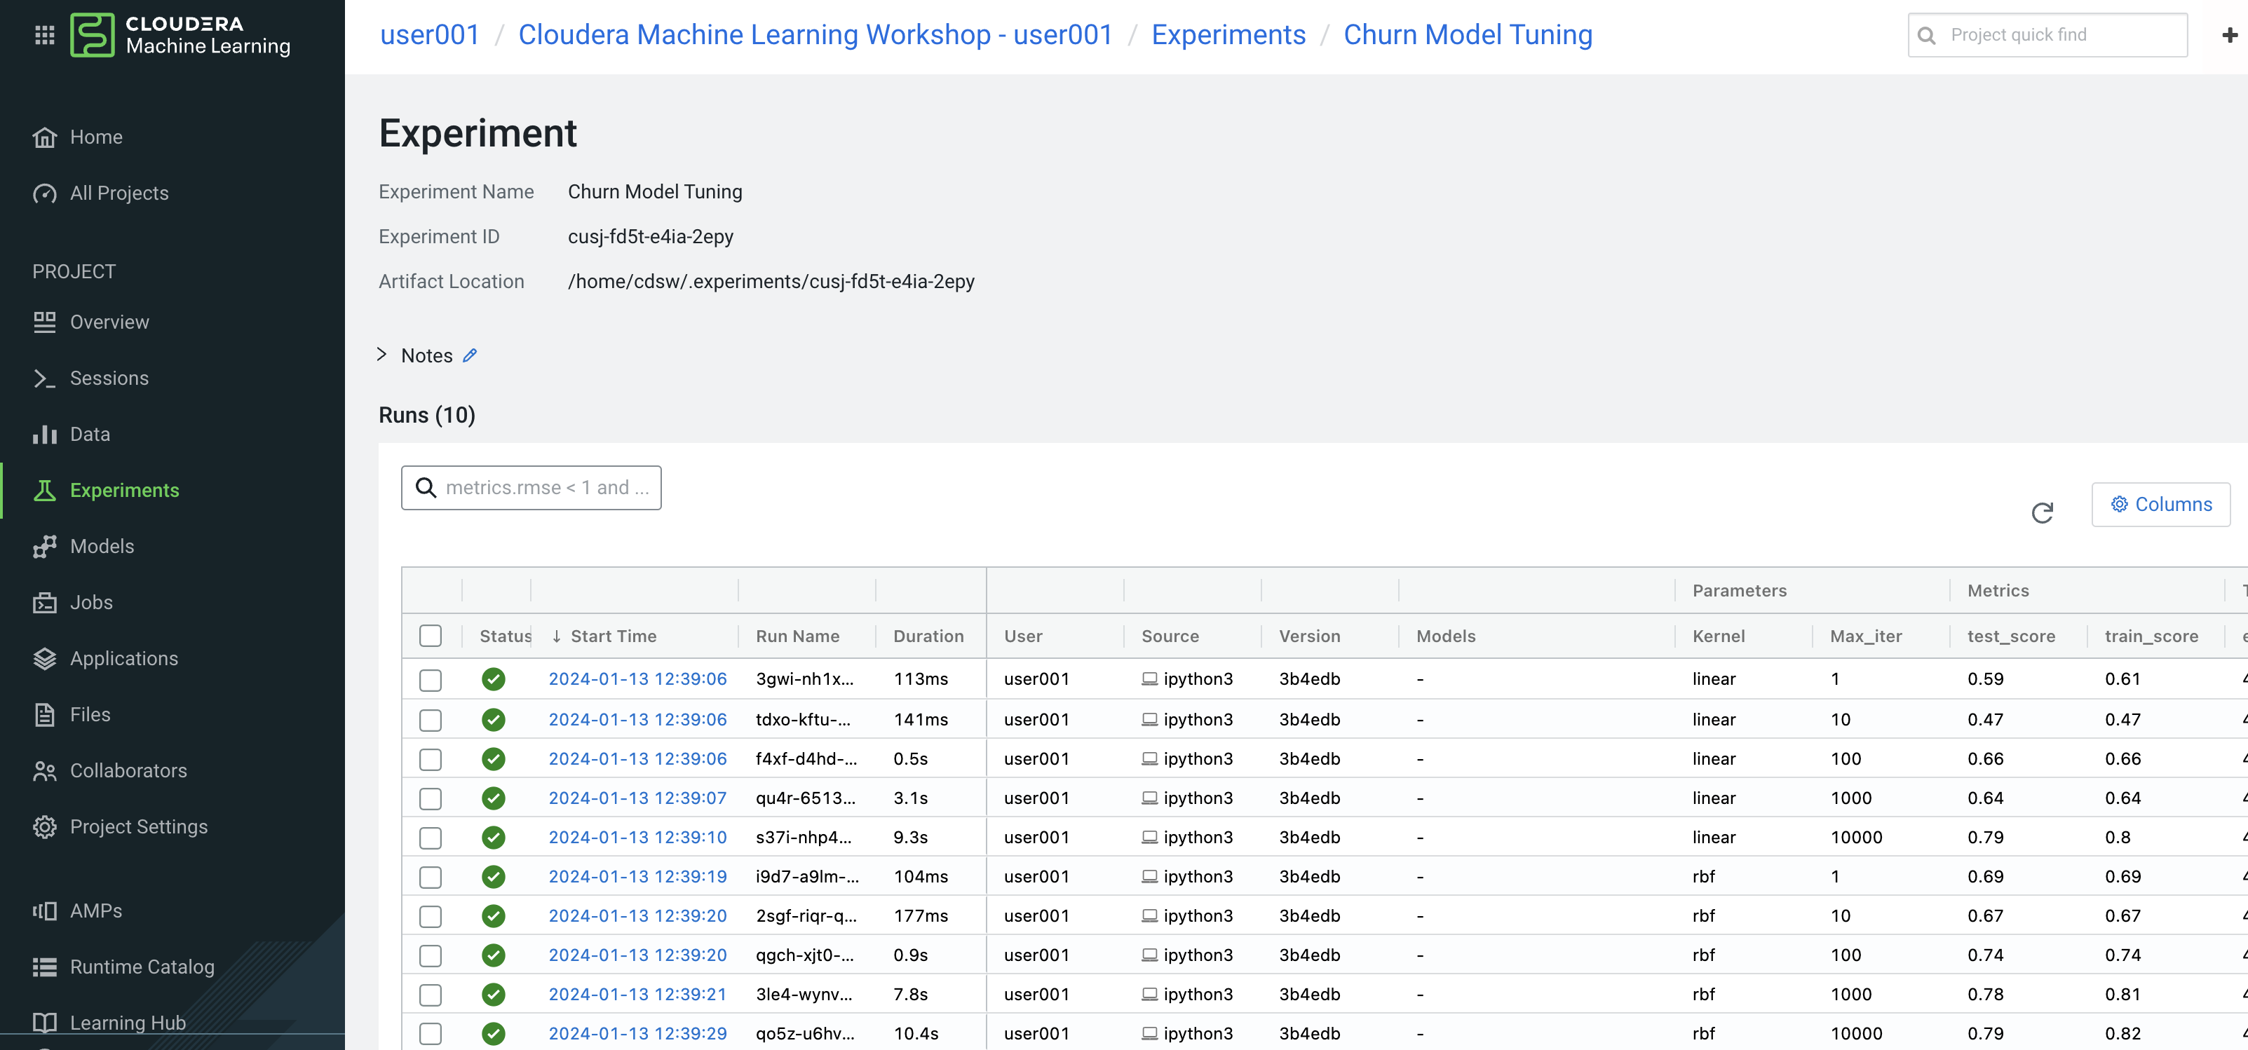Click the app switcher grid icon

[x=44, y=35]
